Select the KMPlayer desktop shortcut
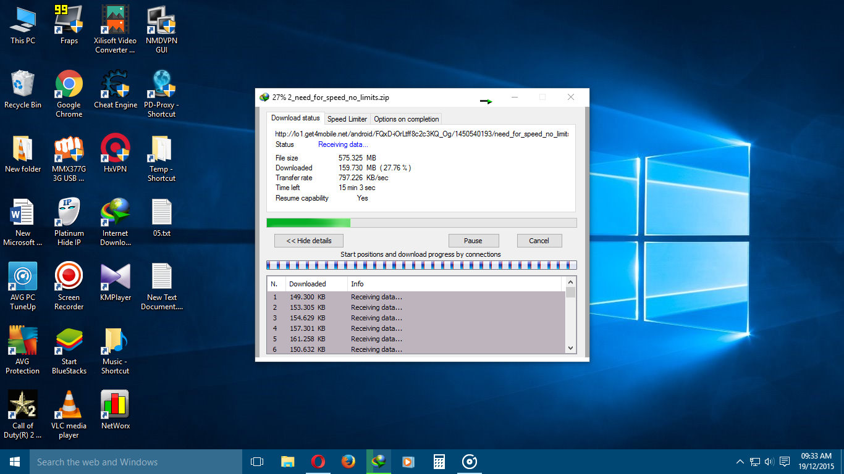Viewport: 844px width, 474px height. pyautogui.click(x=116, y=282)
